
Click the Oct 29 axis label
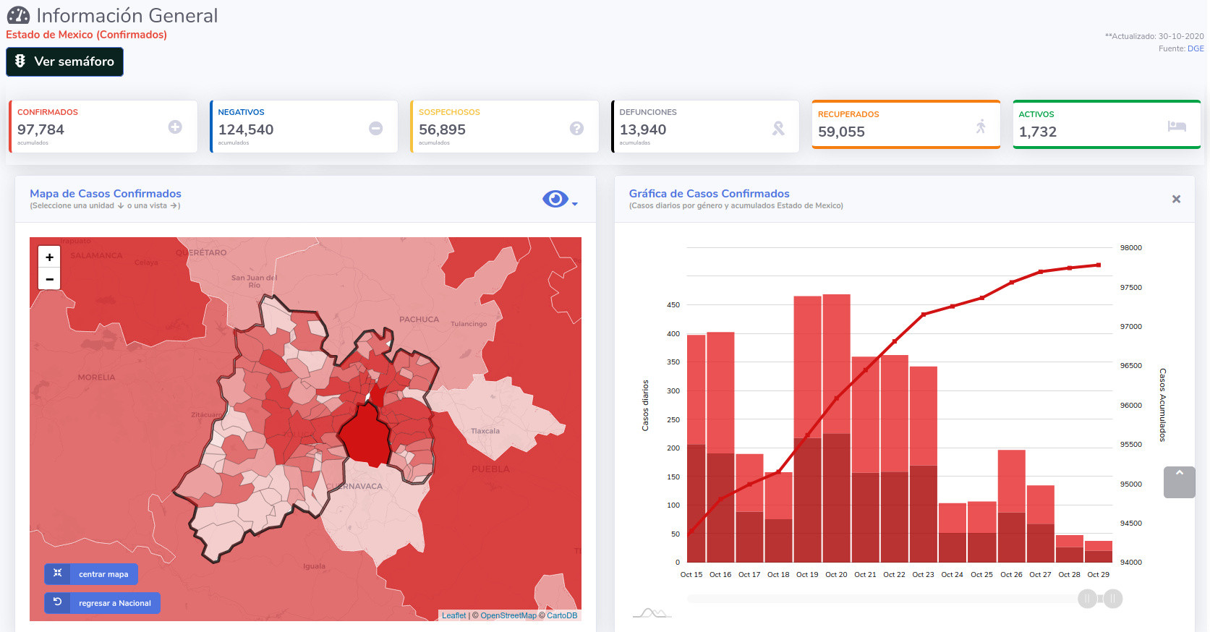[x=1098, y=575]
